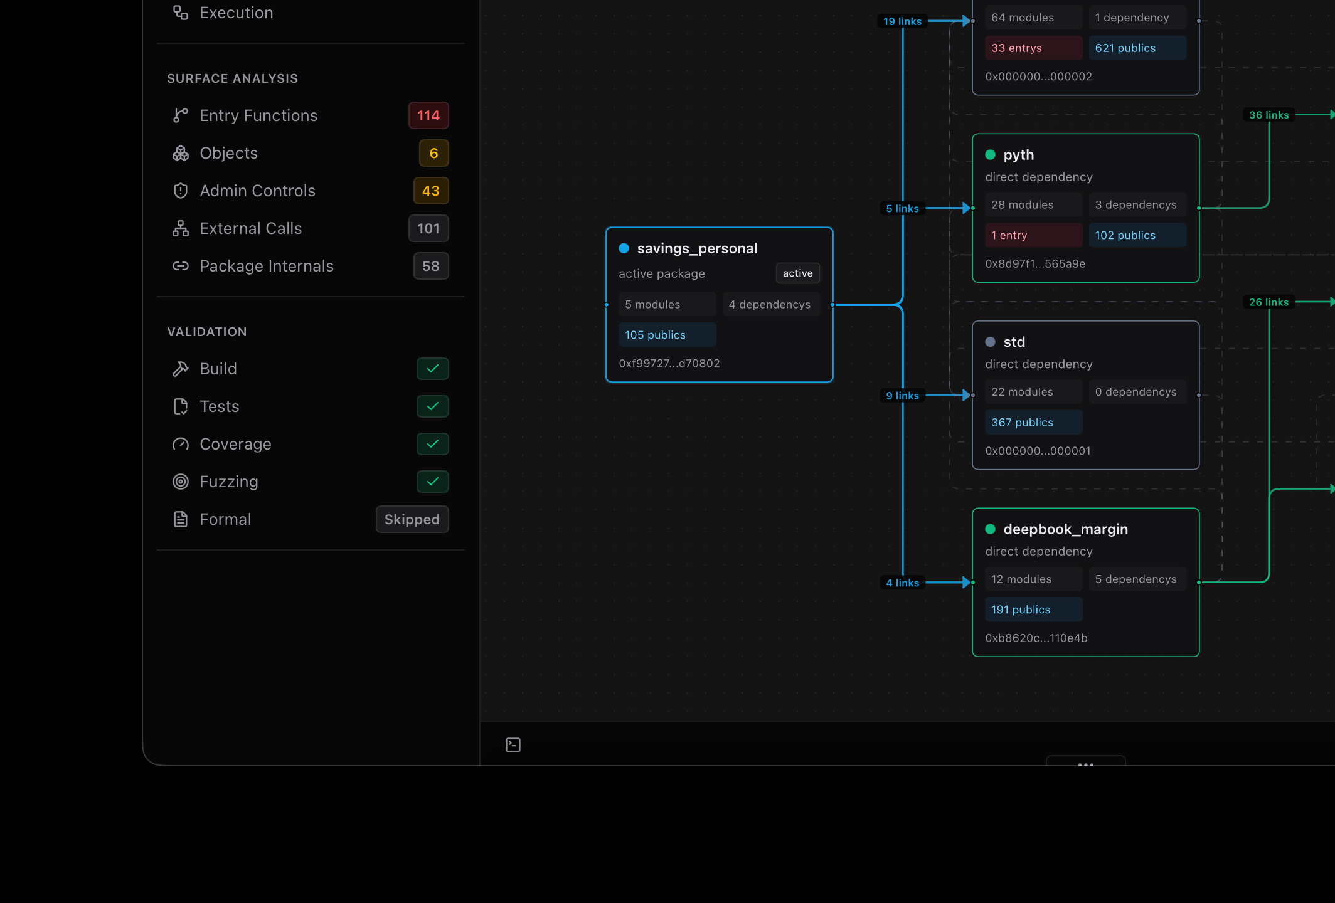The image size is (1335, 903).
Task: Click the 191 publics chip
Action: pos(1034,610)
